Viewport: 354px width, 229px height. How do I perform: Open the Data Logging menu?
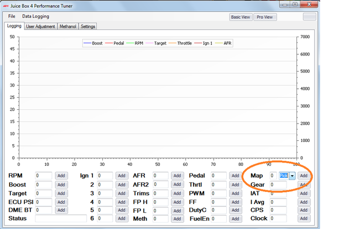(x=35, y=16)
